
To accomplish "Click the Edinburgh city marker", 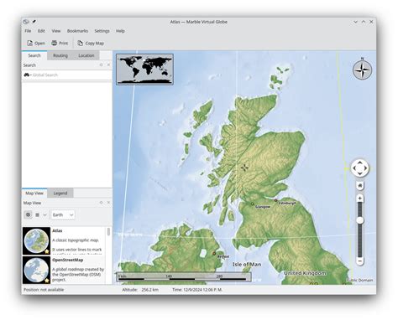I will [x=275, y=200].
